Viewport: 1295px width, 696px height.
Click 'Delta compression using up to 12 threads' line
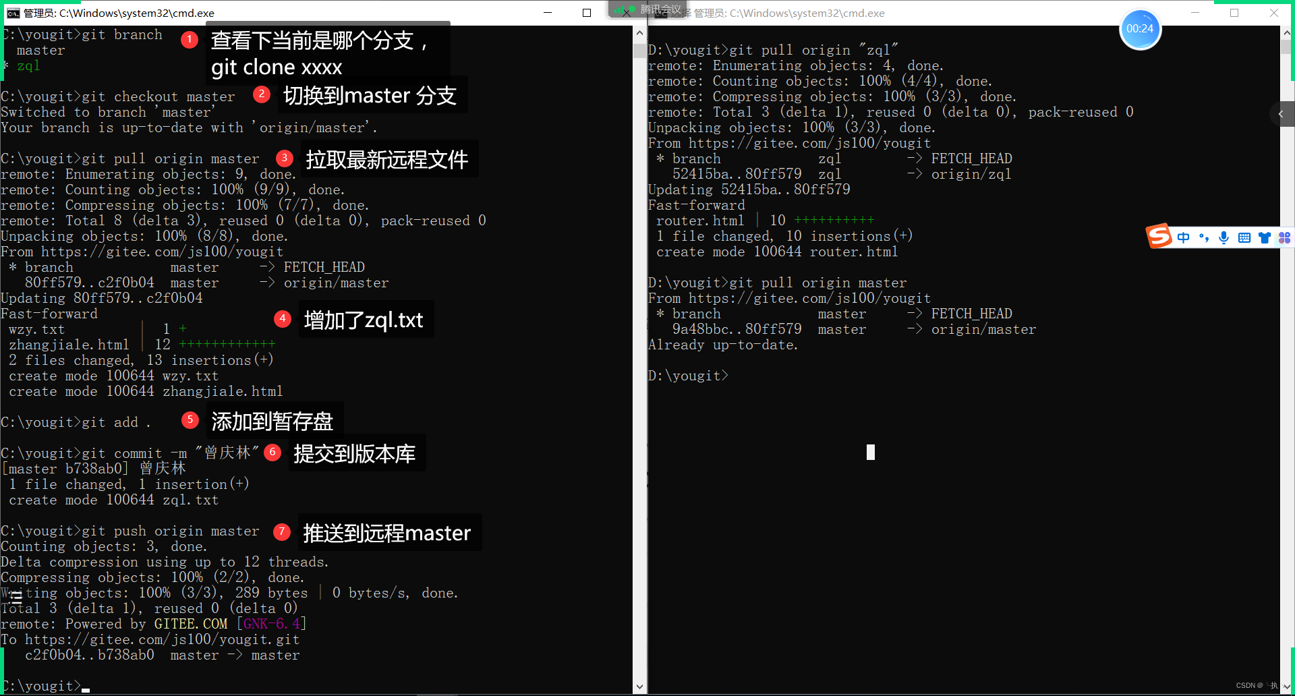pos(165,562)
